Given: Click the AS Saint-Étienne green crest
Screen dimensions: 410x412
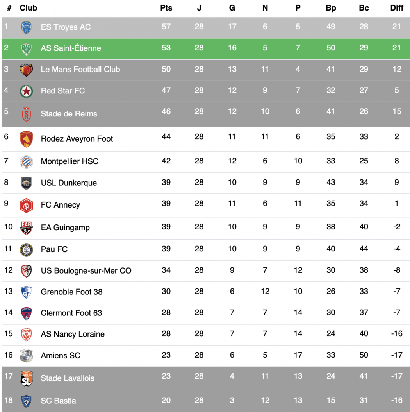Looking at the screenshot, I should [26, 48].
